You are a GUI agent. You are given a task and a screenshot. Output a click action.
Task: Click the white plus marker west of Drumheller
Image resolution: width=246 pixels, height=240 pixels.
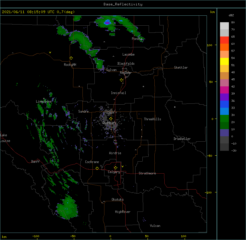coord(175,107)
